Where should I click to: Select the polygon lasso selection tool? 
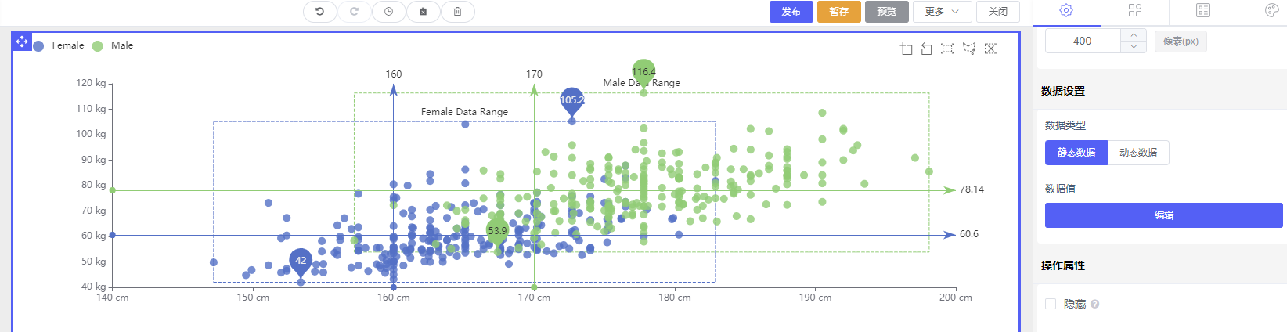point(969,49)
